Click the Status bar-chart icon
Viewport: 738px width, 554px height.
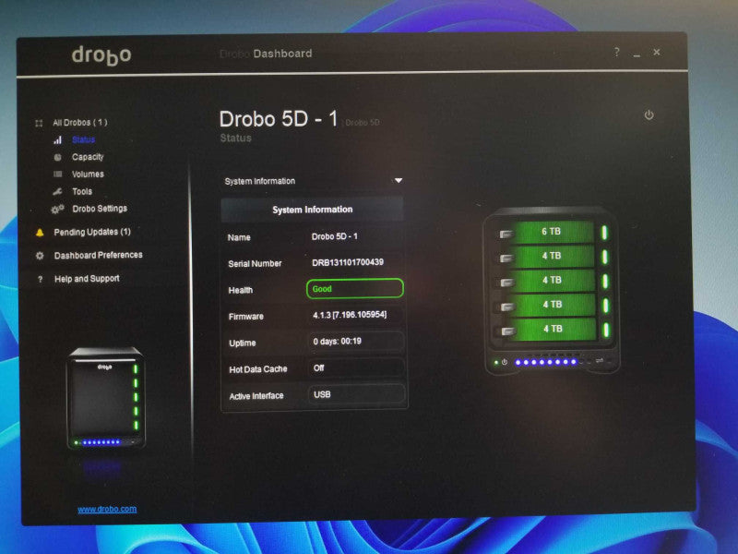57,140
